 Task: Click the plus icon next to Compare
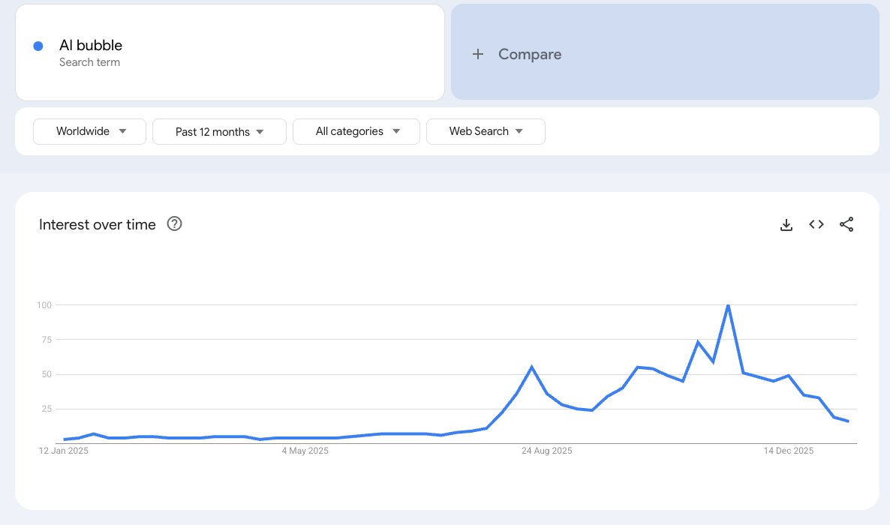click(478, 54)
